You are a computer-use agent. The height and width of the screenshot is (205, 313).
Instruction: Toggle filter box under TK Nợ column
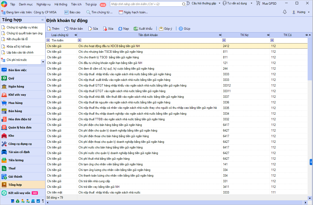click(224, 40)
